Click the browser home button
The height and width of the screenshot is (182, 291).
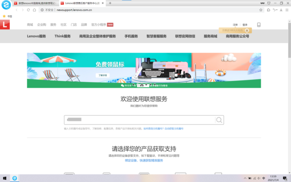pyautogui.click(x=34, y=10)
